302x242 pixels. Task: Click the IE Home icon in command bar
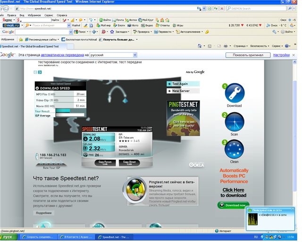[200, 46]
